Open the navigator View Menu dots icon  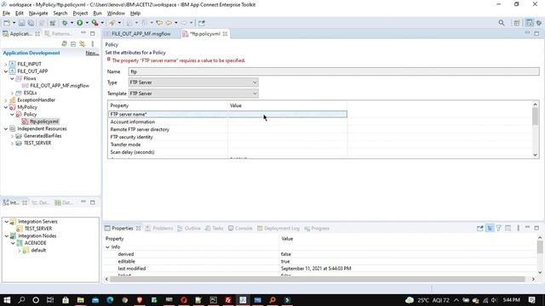point(93,44)
